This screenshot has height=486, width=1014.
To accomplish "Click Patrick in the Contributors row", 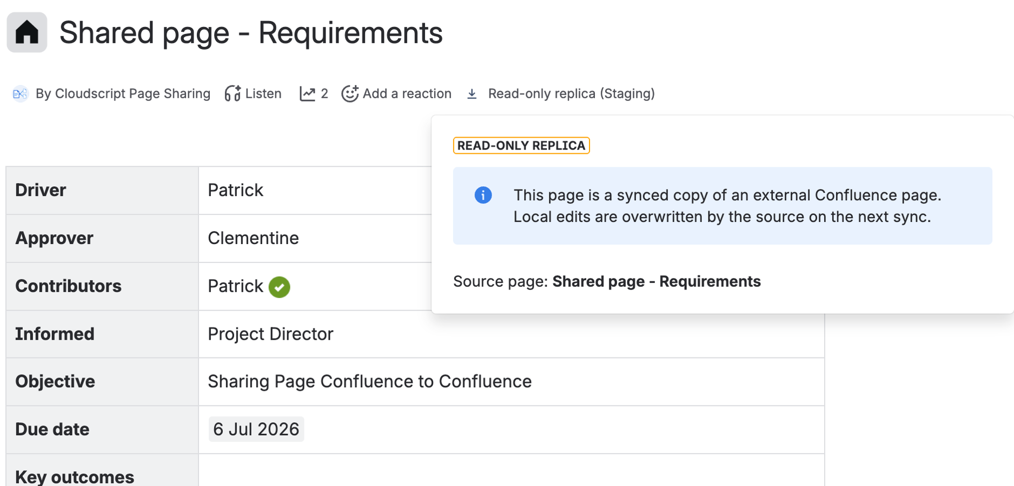I will (x=235, y=286).
